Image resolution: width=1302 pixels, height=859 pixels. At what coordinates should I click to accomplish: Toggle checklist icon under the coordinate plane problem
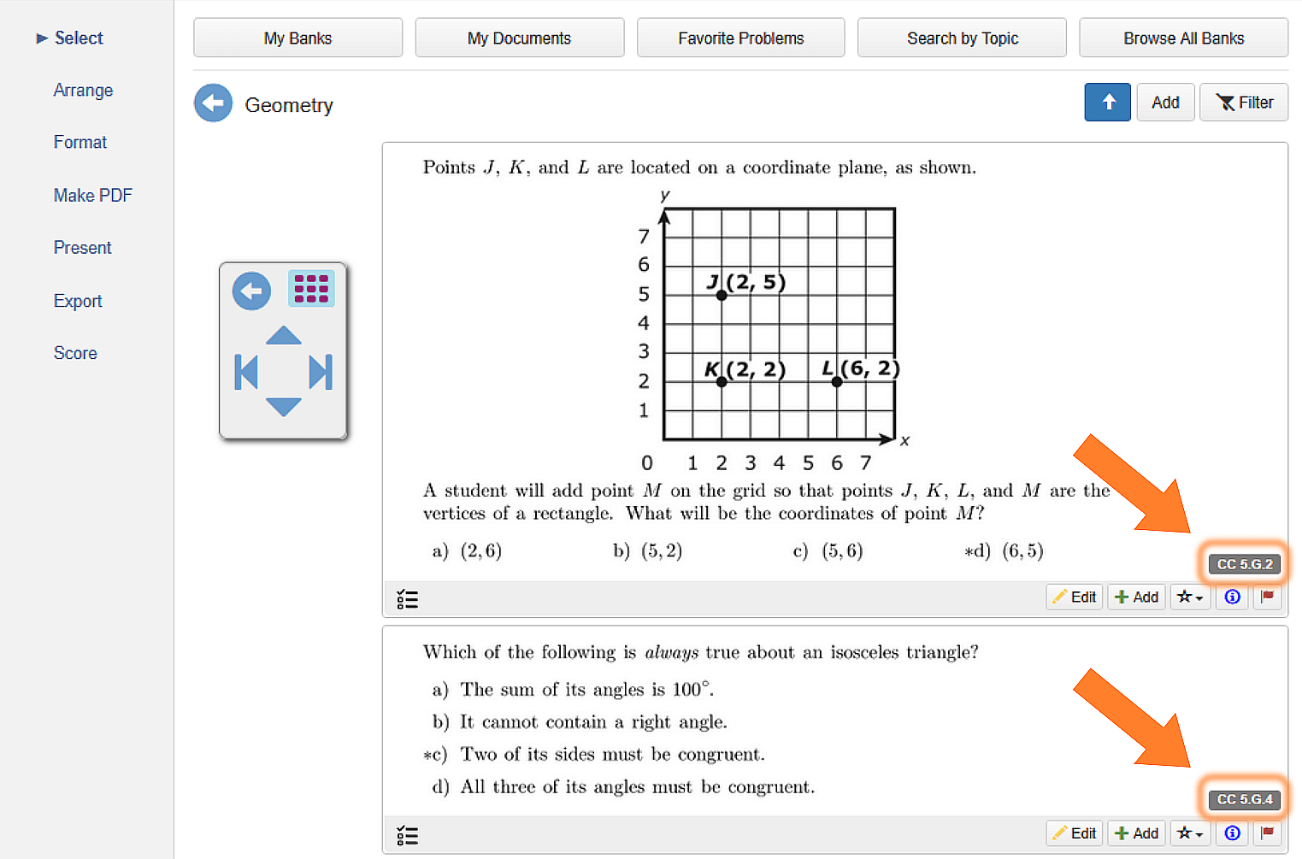(408, 599)
